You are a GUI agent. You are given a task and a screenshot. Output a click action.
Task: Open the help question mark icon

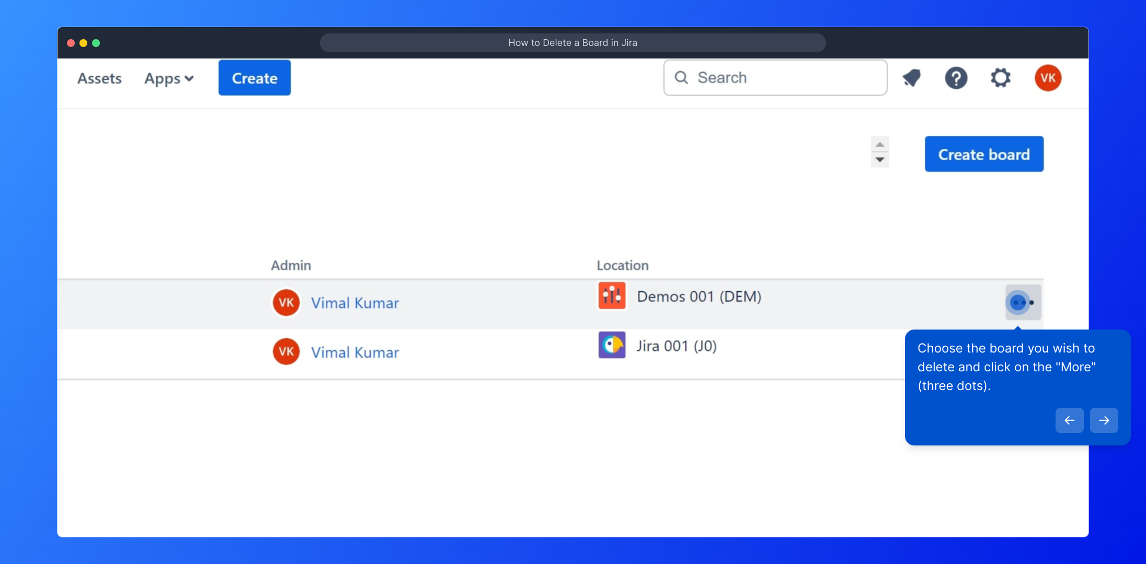[956, 78]
